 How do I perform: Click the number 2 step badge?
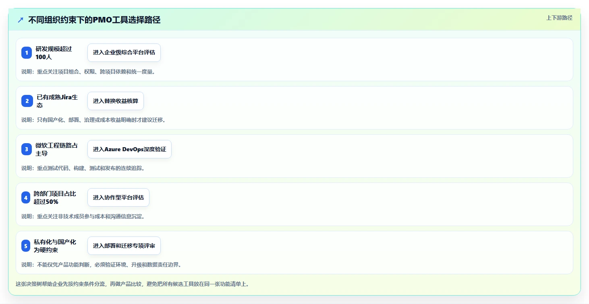coord(27,101)
